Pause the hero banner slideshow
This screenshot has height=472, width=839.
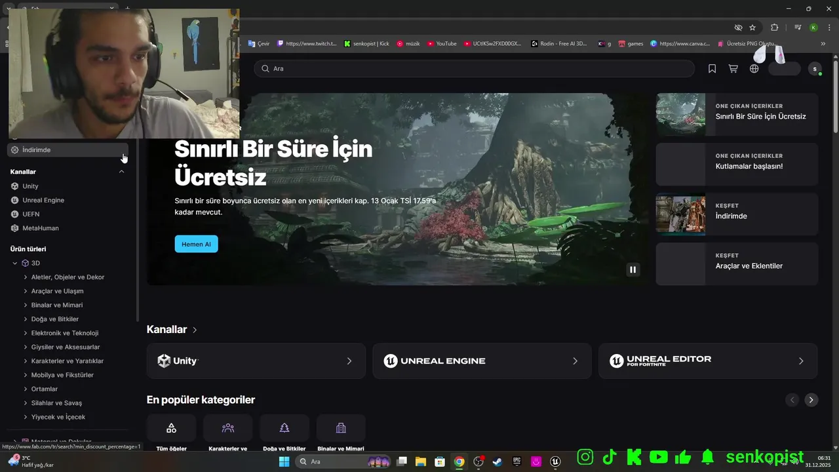coord(633,269)
